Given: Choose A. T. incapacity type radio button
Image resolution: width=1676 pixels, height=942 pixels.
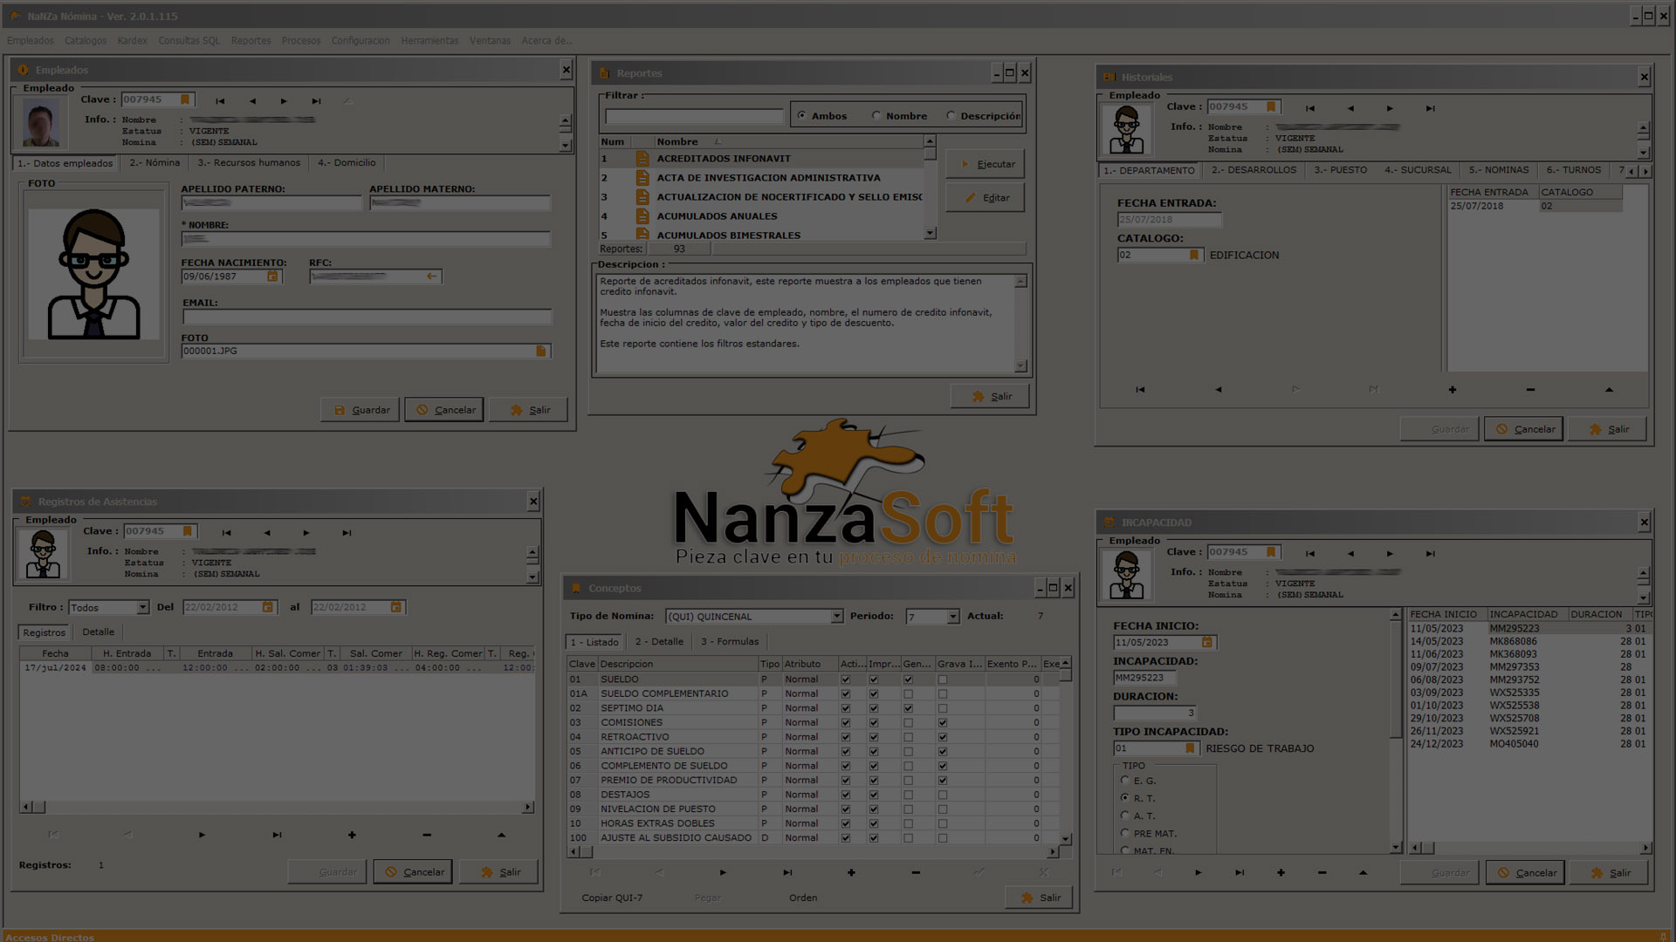Looking at the screenshot, I should click(1125, 816).
